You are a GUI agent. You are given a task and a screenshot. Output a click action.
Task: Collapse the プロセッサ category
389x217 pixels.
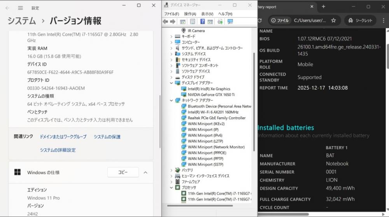171,187
